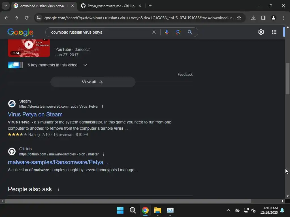Click the OneDrive cloud tray icon
The height and width of the screenshot is (217, 290).
click(x=237, y=210)
